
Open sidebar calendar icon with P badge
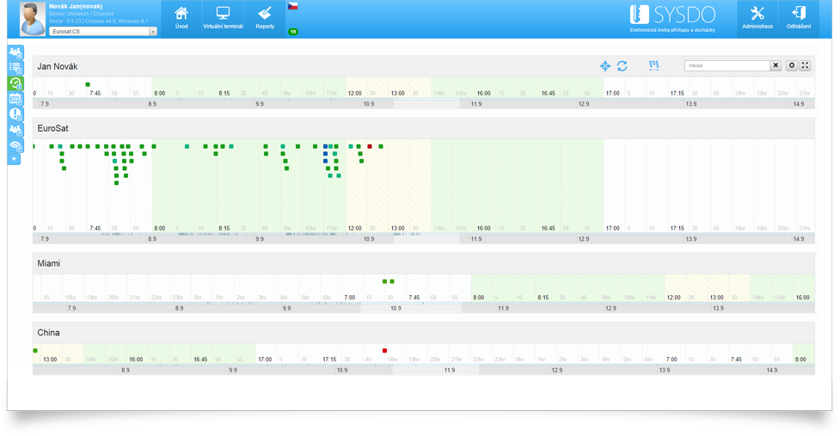tap(15, 99)
